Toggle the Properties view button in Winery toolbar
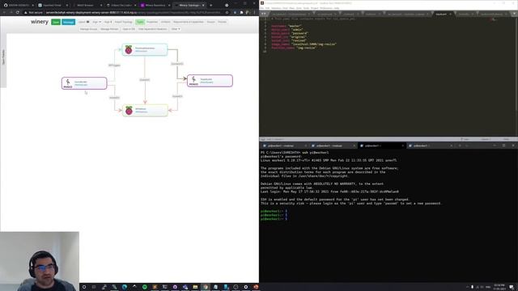This screenshot has width=518, height=291. pos(152,22)
